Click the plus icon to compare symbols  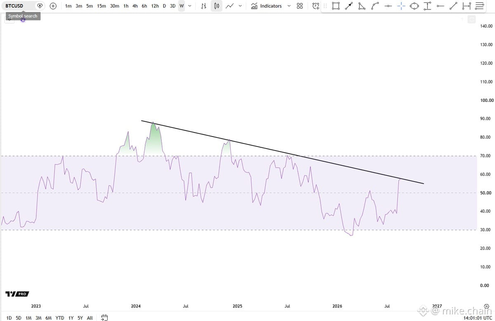(x=53, y=6)
